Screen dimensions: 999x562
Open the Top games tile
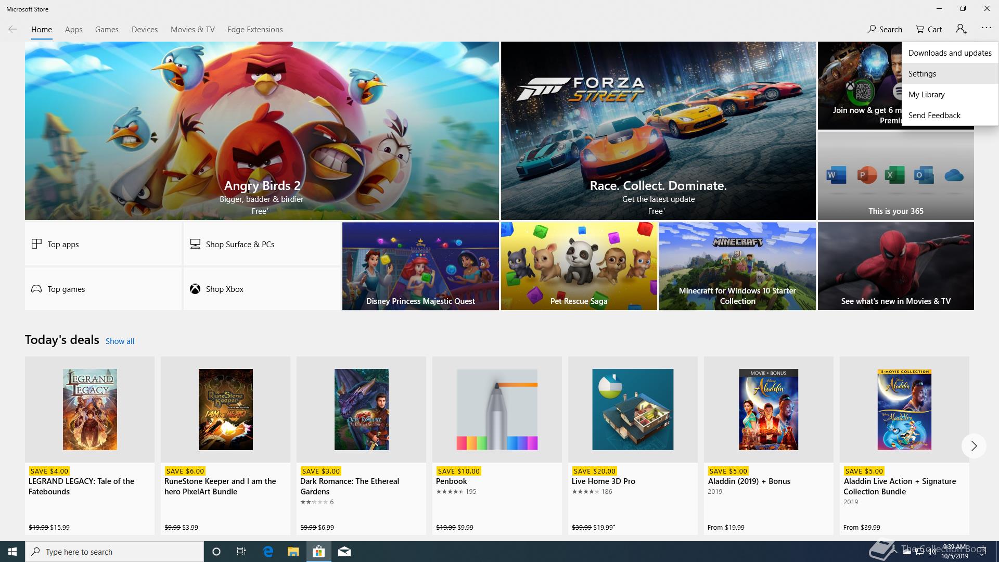click(103, 289)
